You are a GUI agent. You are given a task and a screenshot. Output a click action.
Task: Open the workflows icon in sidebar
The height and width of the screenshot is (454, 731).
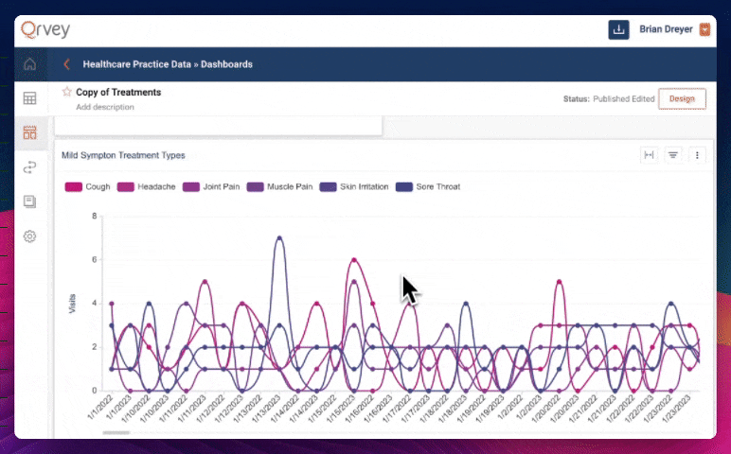pos(29,167)
